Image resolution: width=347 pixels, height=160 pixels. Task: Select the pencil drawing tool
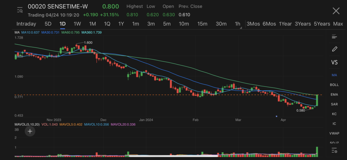[x=334, y=49]
